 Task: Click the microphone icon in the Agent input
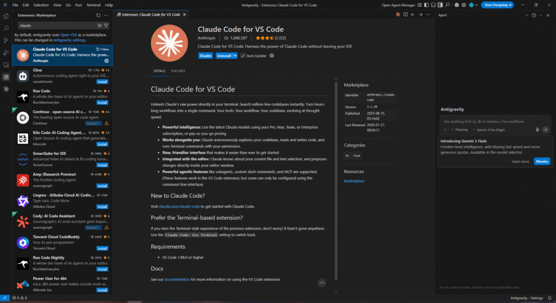pyautogui.click(x=538, y=130)
